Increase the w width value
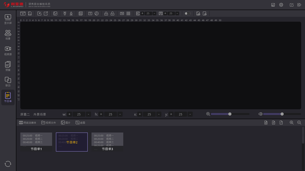This screenshot has height=171, width=305. coord(69,114)
